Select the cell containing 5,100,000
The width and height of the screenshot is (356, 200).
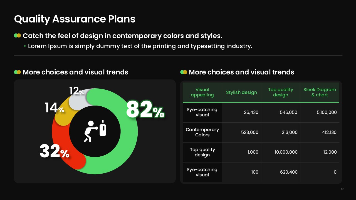(x=320, y=112)
